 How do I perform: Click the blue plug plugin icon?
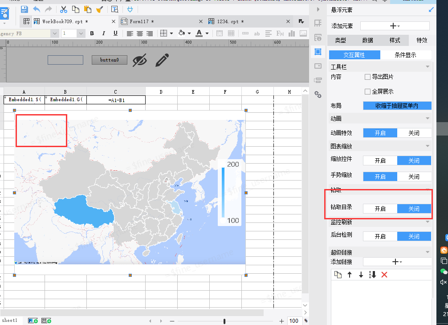pos(130,9)
